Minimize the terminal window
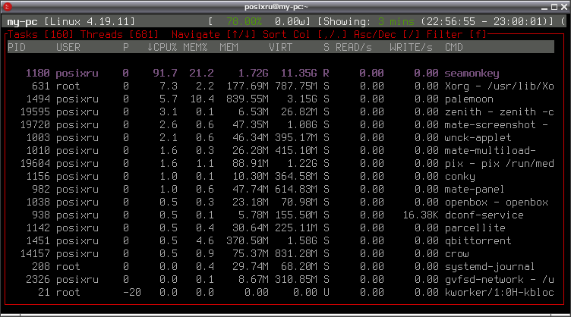 (544, 8)
